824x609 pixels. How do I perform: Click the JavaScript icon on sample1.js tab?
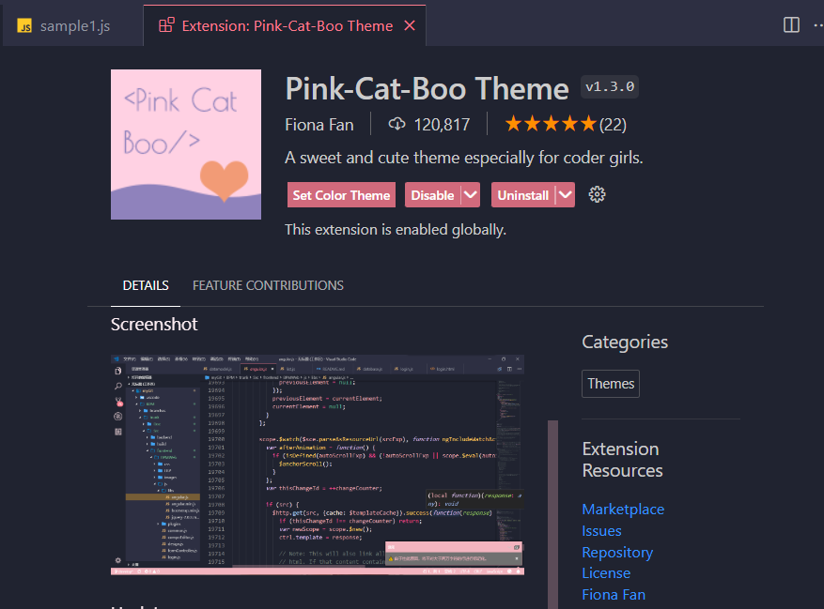(25, 25)
